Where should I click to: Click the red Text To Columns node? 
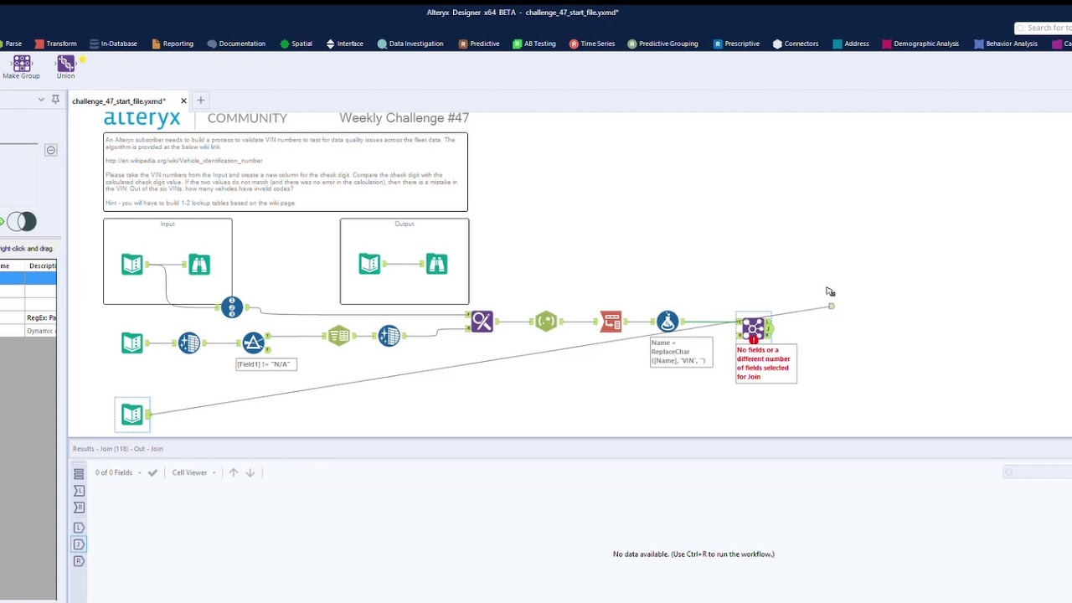pyautogui.click(x=611, y=322)
